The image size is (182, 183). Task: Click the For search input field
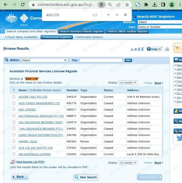pyautogui.click(x=101, y=60)
